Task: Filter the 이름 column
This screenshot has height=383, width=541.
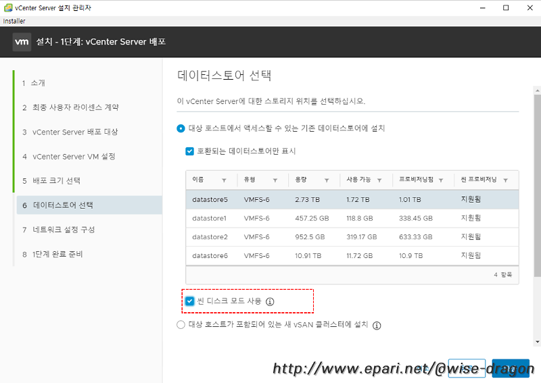Action: point(224,180)
